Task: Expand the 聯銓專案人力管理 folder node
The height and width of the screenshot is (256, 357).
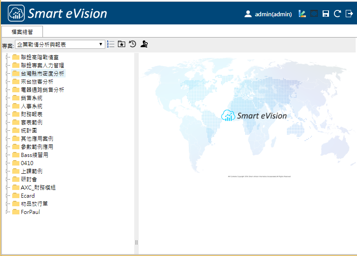Action: 7,66
